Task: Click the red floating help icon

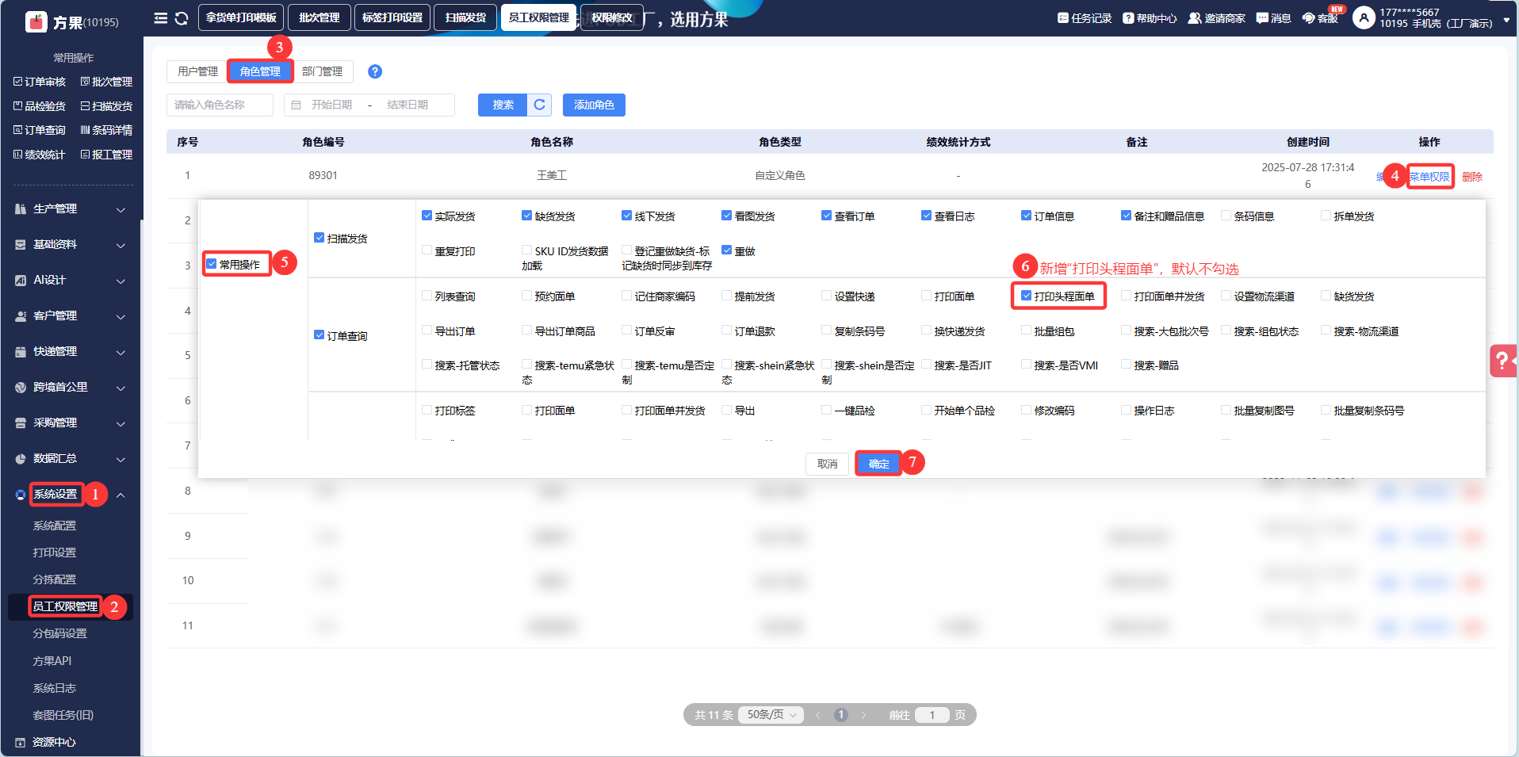Action: tap(1502, 361)
